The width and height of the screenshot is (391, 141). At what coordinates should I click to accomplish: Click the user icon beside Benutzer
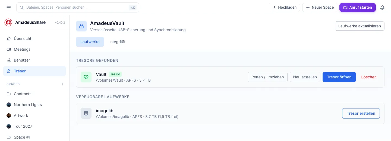pyautogui.click(x=9, y=60)
